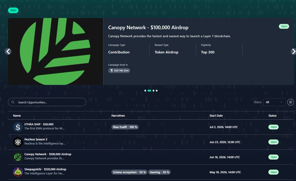Click the Open badge on the banner

[x=284, y=26]
